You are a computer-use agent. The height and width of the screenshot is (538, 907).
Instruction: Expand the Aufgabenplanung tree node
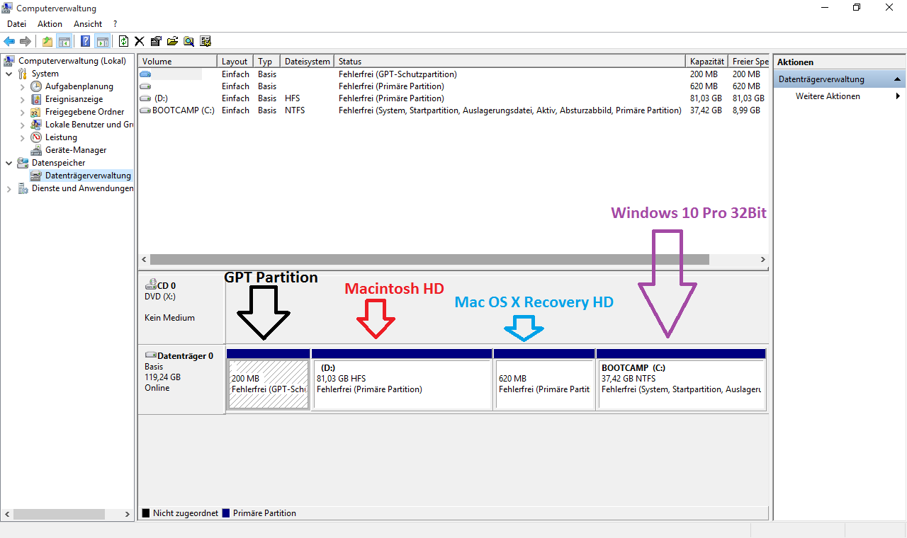(x=22, y=86)
